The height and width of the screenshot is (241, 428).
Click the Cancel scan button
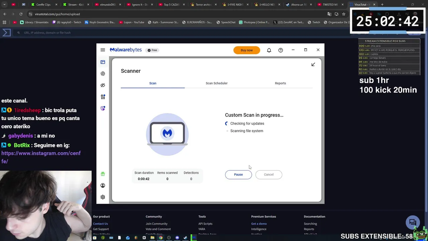tap(269, 174)
